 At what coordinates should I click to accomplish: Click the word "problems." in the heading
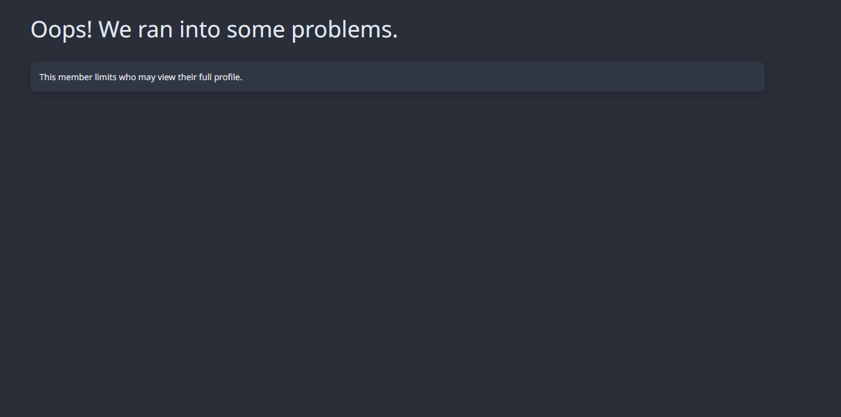pos(344,31)
